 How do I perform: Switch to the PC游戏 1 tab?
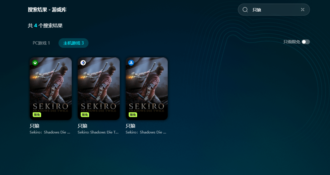tap(41, 43)
